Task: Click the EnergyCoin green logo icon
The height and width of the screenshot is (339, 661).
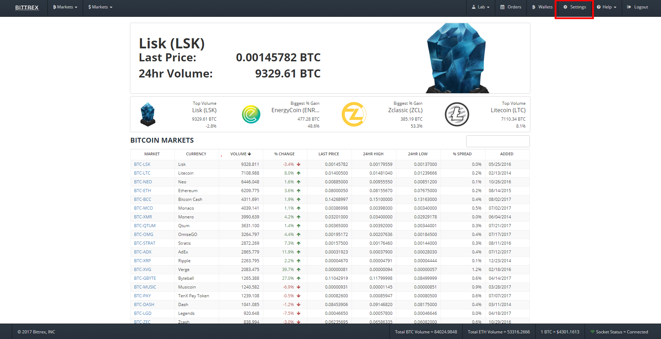Action: coord(251,114)
